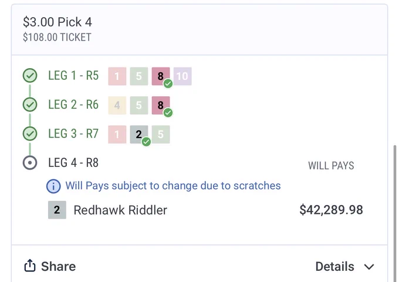Click the green checkmark status icon for Leg 3
This screenshot has height=282, width=399.
coord(30,133)
